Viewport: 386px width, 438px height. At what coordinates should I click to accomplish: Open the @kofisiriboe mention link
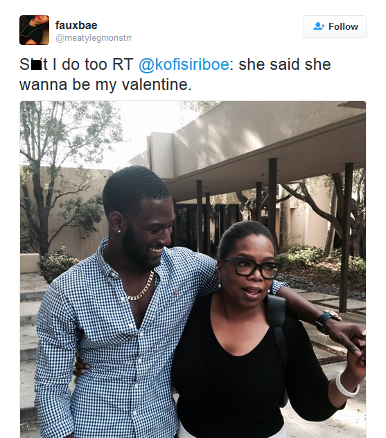[x=184, y=64]
